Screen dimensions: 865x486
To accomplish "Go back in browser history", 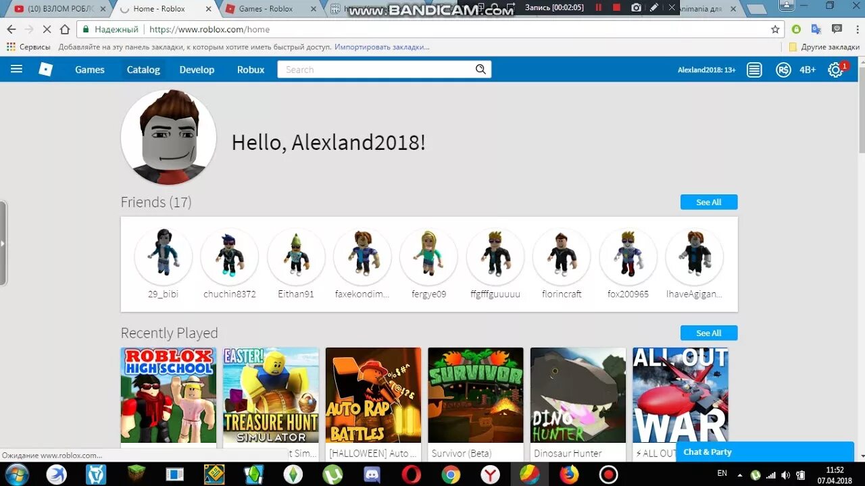I will coord(11,29).
